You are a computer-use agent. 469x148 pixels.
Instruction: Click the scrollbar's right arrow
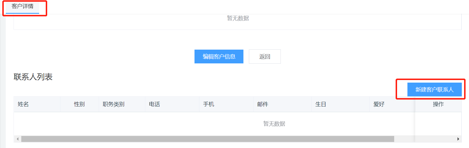pyautogui.click(x=458, y=139)
